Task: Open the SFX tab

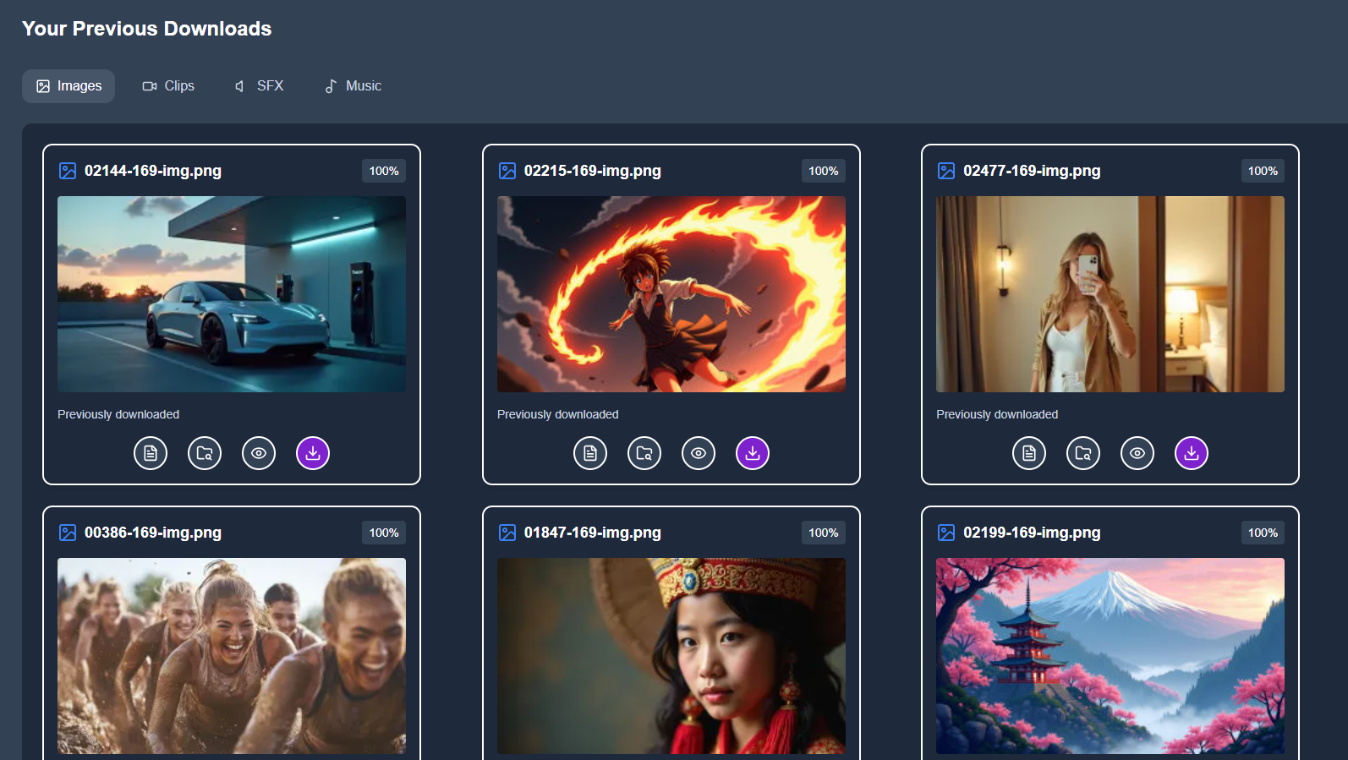Action: [259, 86]
